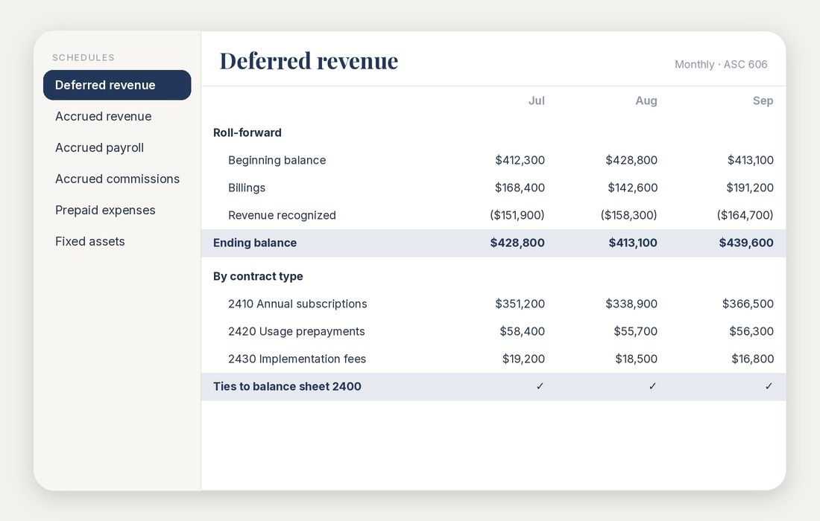Click Aug usage prepayments $55,700
Screen dimensions: 820x521
[635, 331]
